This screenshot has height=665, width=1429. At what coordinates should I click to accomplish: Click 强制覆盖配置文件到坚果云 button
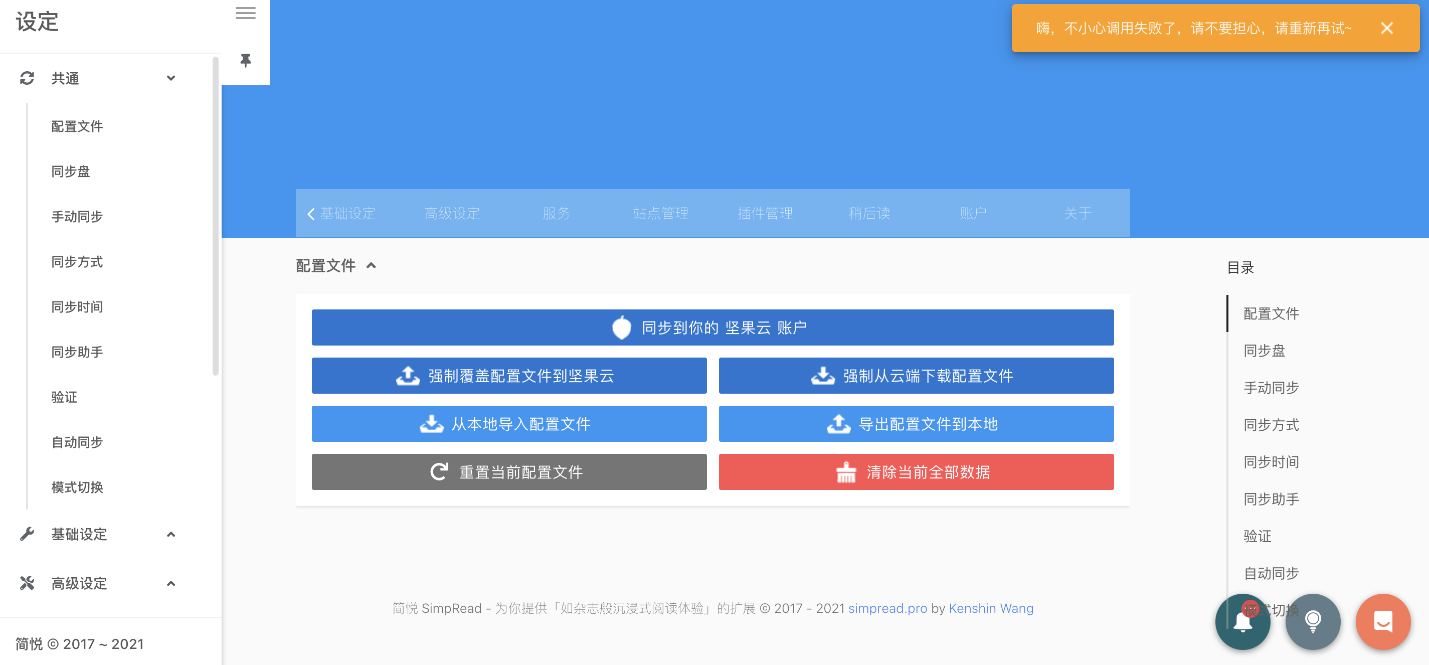click(x=509, y=376)
